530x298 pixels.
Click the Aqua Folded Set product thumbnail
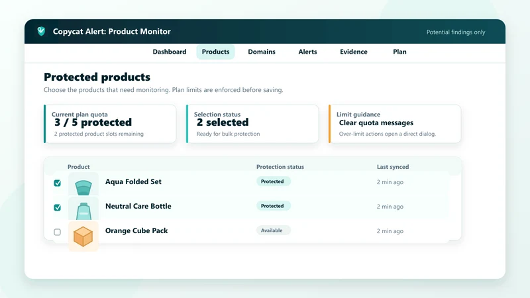(x=83, y=184)
